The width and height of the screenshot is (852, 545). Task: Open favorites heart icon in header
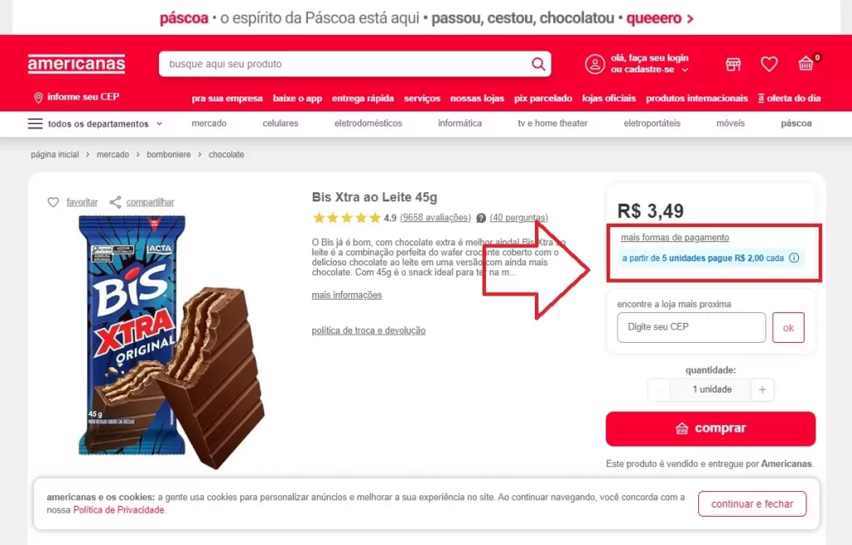click(769, 64)
